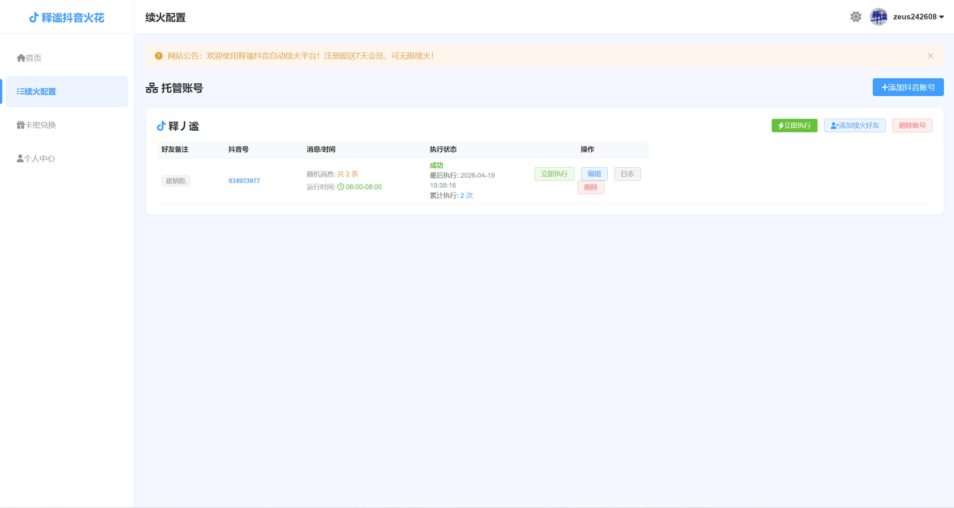
Task: Go to 个人中心 in the sidebar
Action: click(67, 159)
